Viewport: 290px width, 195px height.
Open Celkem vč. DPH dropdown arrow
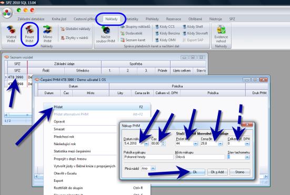click(247, 143)
